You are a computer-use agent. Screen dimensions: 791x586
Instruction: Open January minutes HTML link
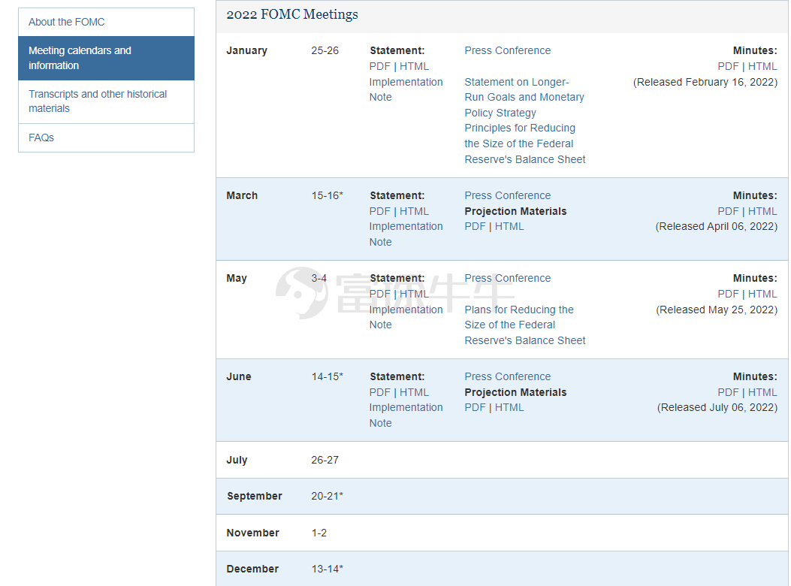(x=762, y=67)
